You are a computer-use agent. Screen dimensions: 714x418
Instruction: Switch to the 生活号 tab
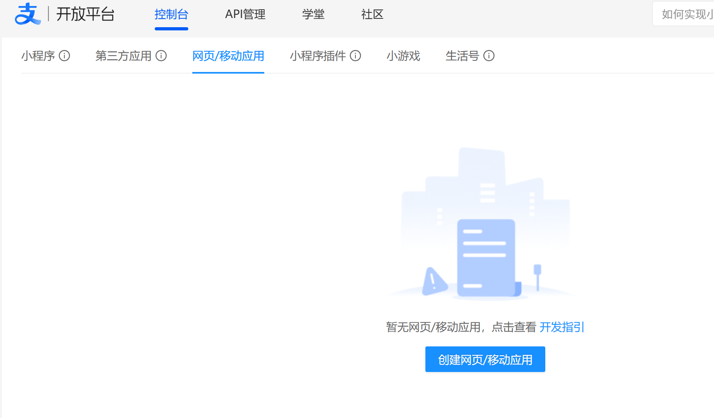(x=462, y=56)
